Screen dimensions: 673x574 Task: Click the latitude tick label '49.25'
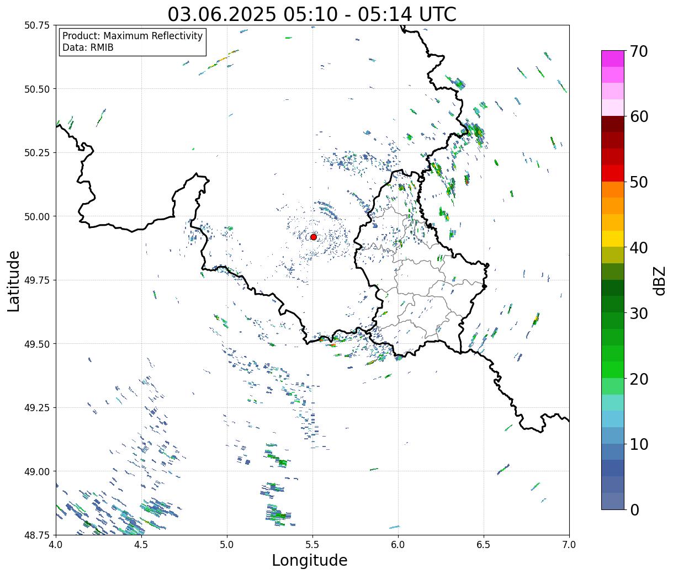(x=37, y=408)
